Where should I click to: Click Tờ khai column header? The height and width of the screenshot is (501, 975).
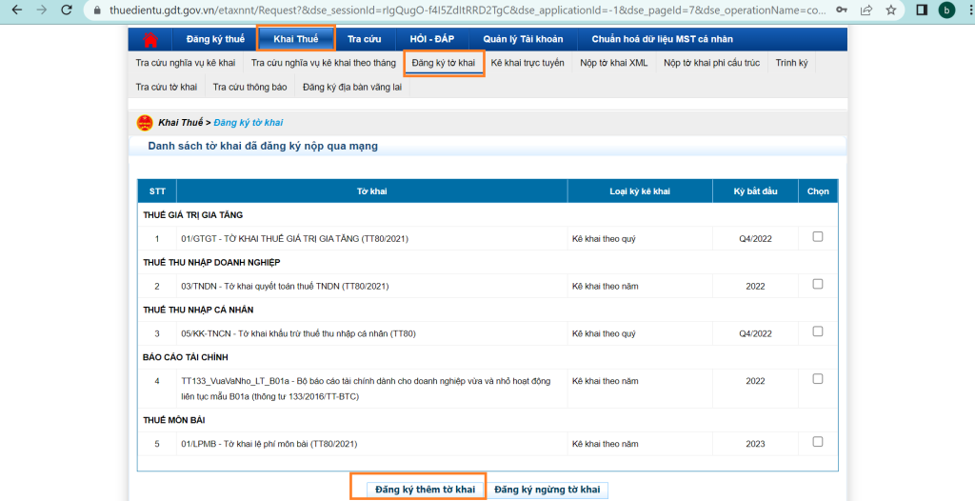(372, 191)
